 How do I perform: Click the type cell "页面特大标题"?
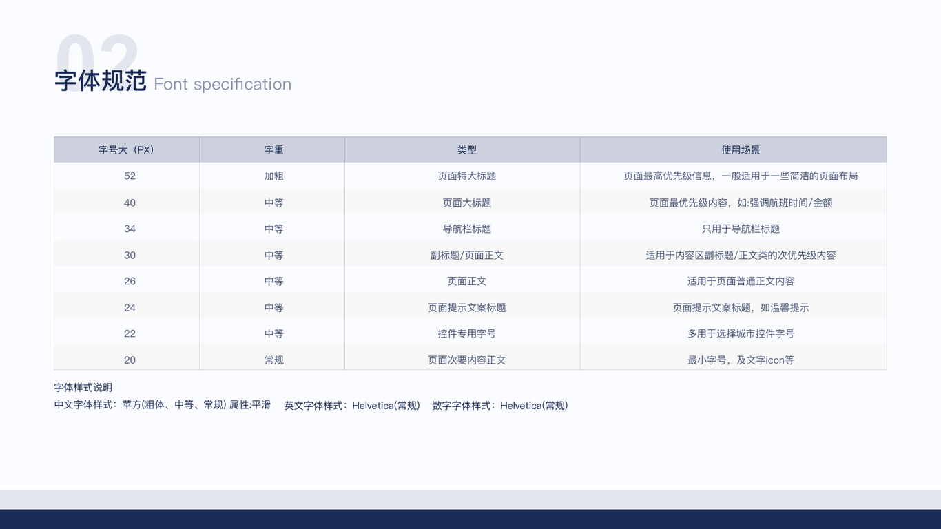point(467,176)
